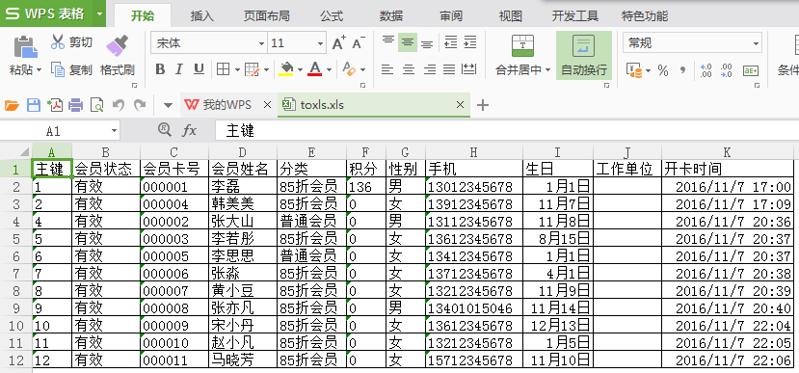The image size is (799, 373).
Task: Print the spreadsheet
Action: click(75, 105)
